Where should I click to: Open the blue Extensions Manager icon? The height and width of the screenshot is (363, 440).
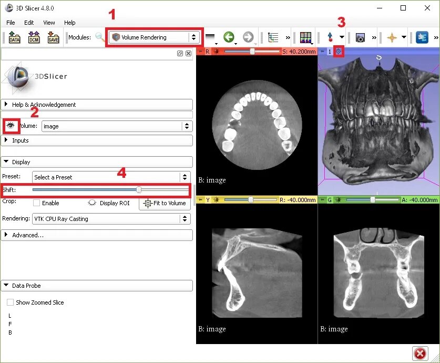[422, 37]
